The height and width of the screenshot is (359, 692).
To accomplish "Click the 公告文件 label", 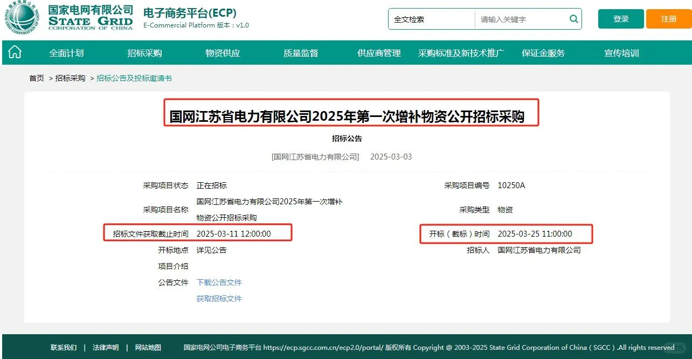I will click(x=173, y=282).
